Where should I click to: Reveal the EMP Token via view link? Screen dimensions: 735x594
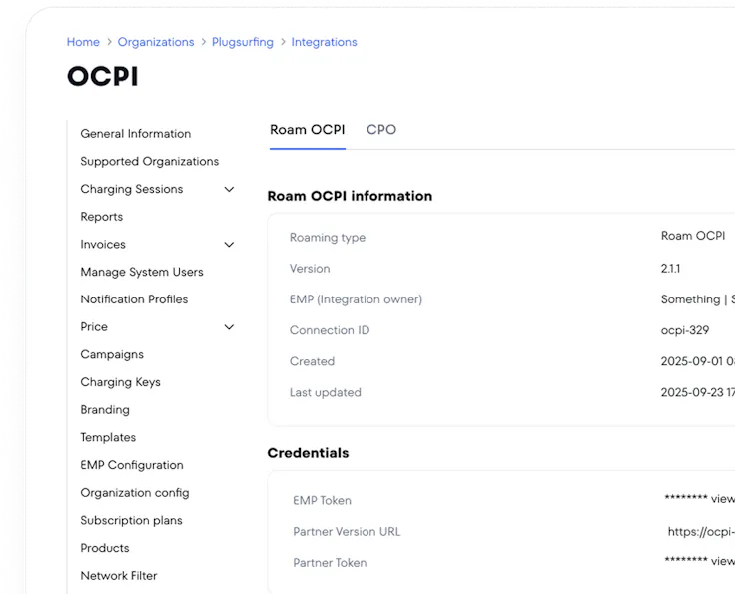[x=723, y=499]
